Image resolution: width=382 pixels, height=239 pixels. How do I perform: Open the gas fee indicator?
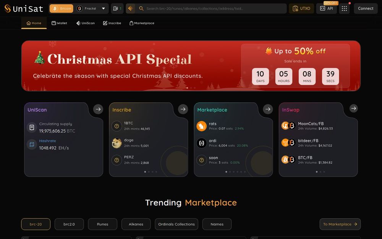point(117,8)
